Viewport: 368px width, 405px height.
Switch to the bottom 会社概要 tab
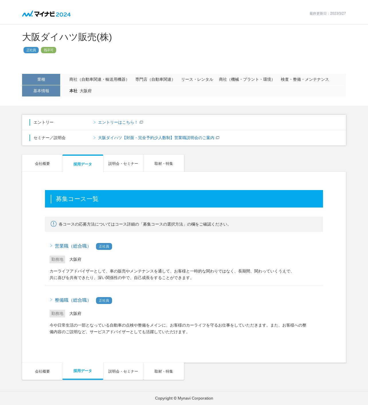pyautogui.click(x=42, y=371)
